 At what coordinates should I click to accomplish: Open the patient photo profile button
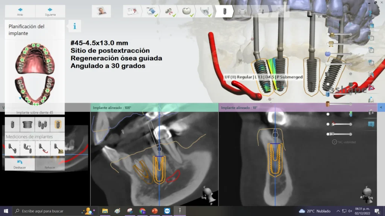click(x=101, y=11)
